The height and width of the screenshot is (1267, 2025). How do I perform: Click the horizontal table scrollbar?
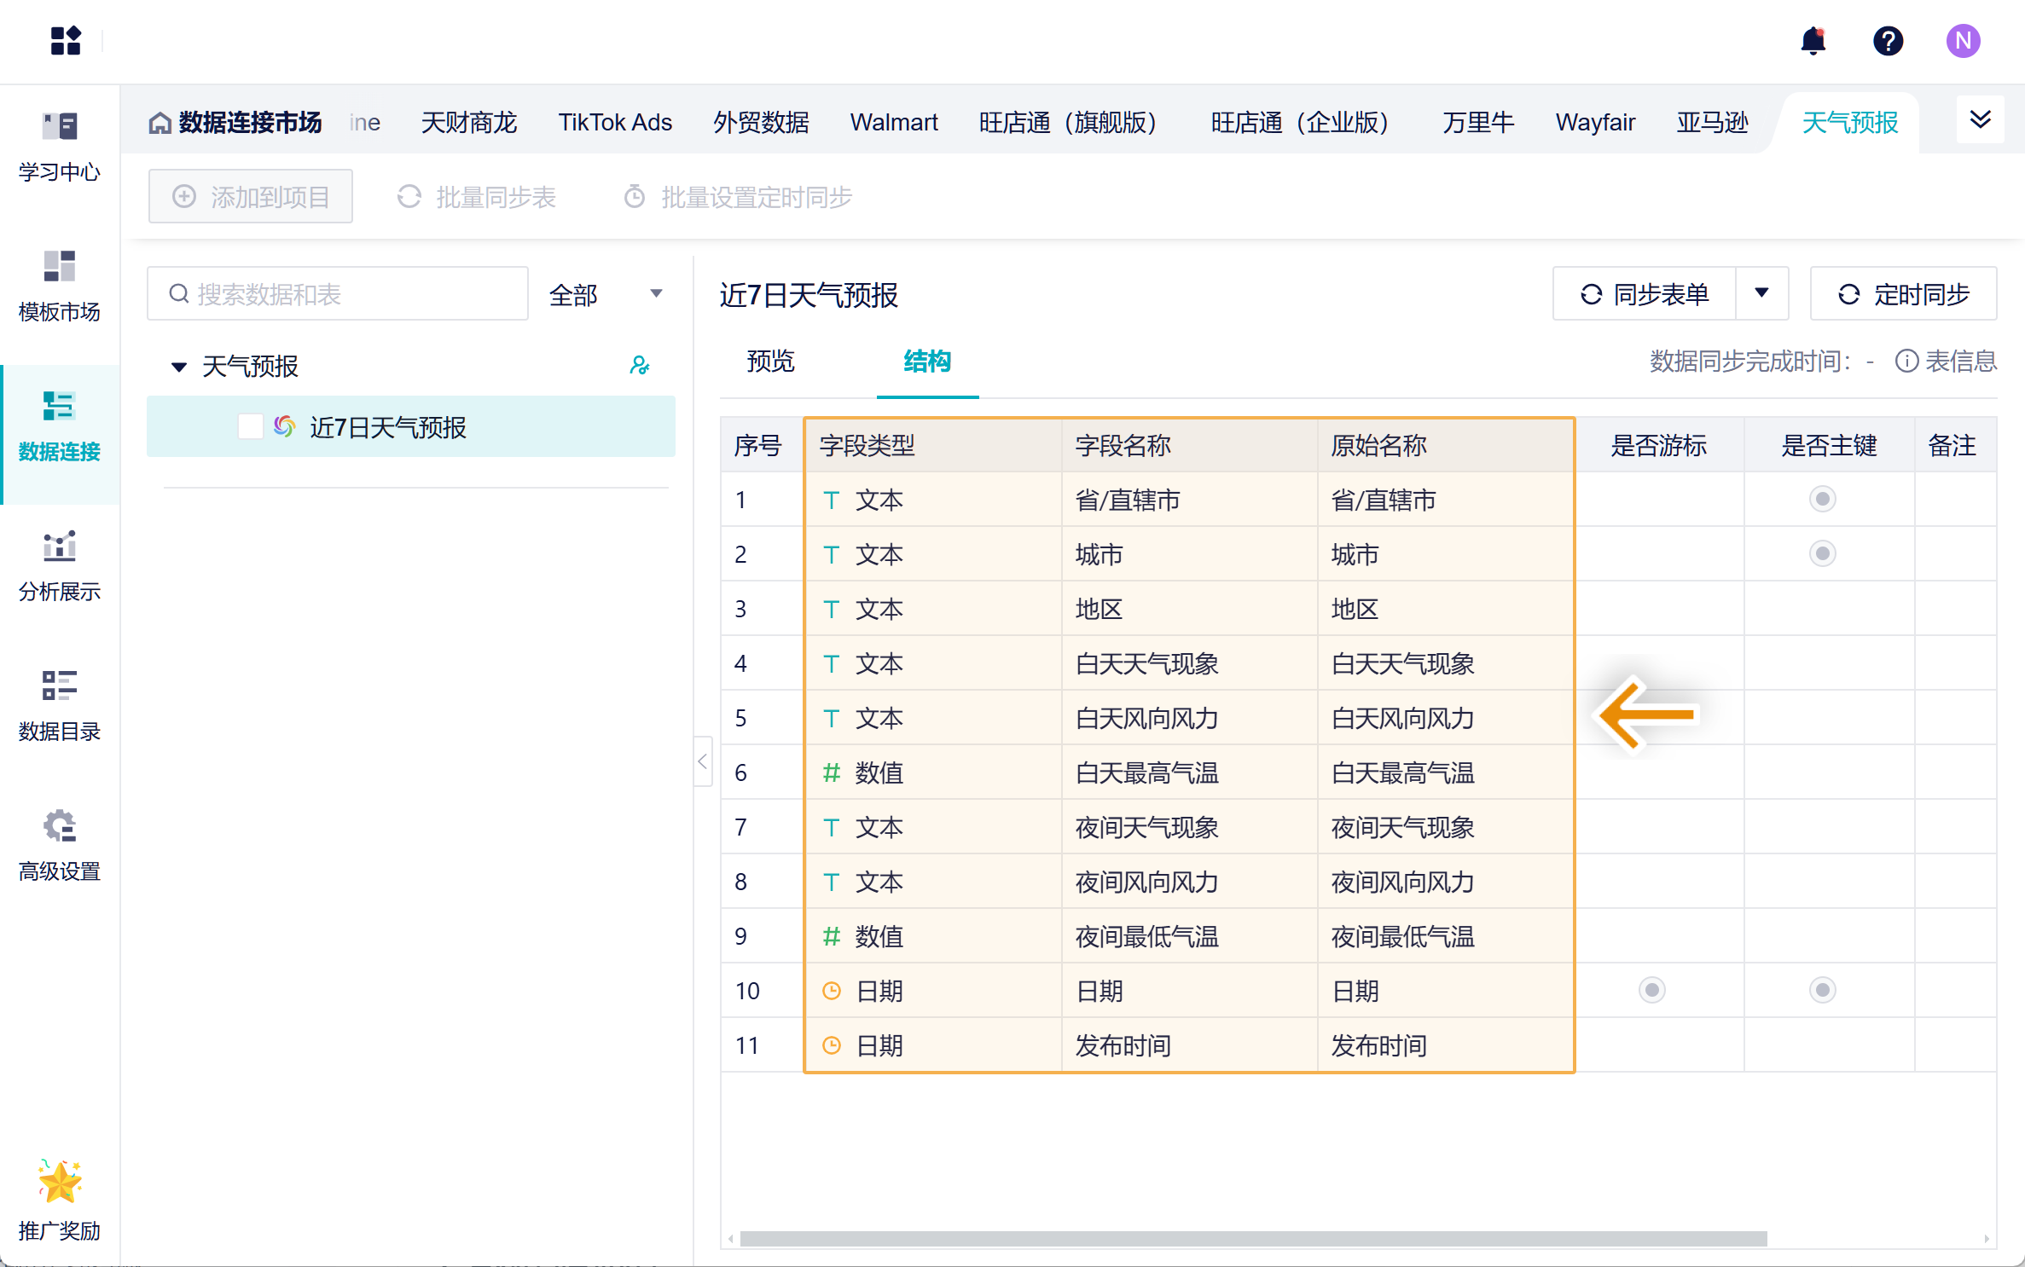coord(1252,1238)
